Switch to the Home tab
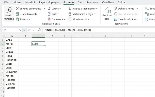Viewport: 155px width, 97px height. coord(17,2)
